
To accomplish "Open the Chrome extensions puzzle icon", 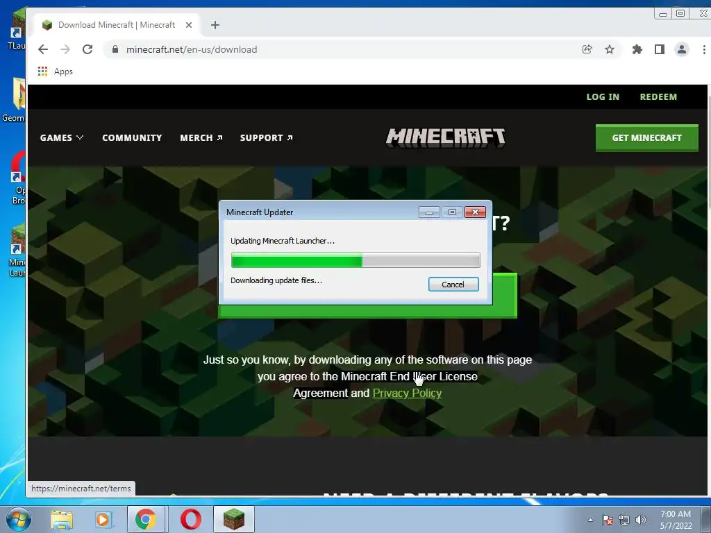I will pyautogui.click(x=637, y=49).
